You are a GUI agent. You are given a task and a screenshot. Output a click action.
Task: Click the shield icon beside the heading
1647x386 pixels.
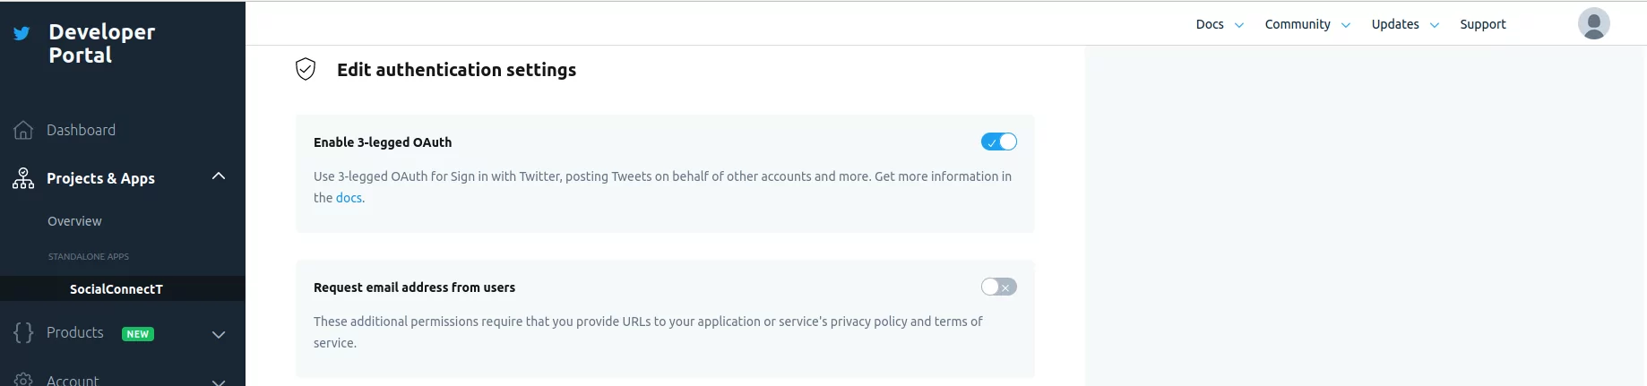[x=306, y=70]
